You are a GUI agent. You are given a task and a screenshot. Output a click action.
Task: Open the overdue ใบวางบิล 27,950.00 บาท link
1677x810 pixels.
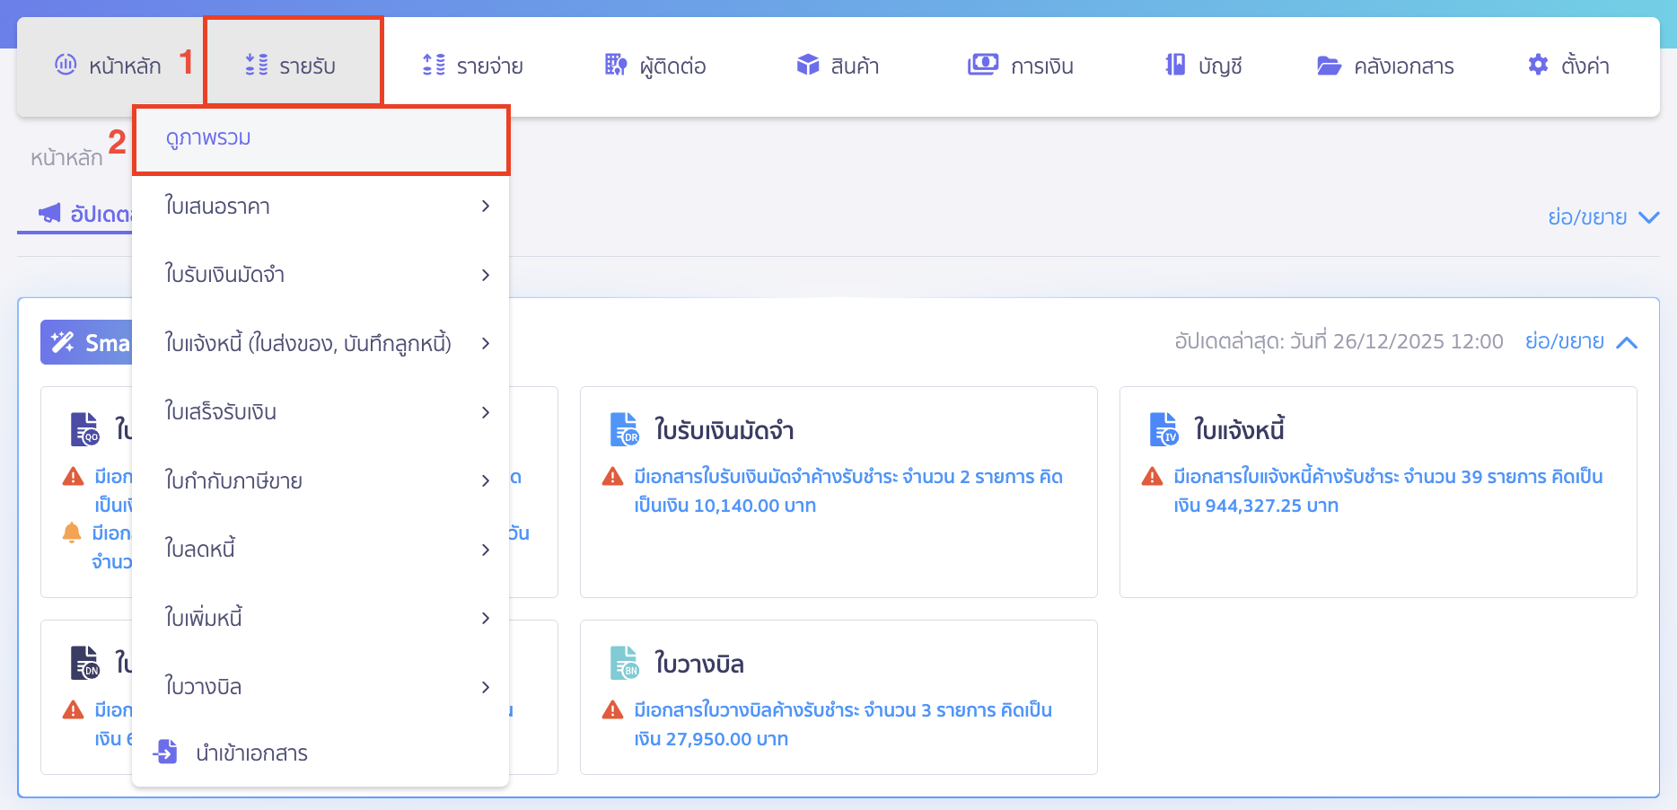coord(842,724)
